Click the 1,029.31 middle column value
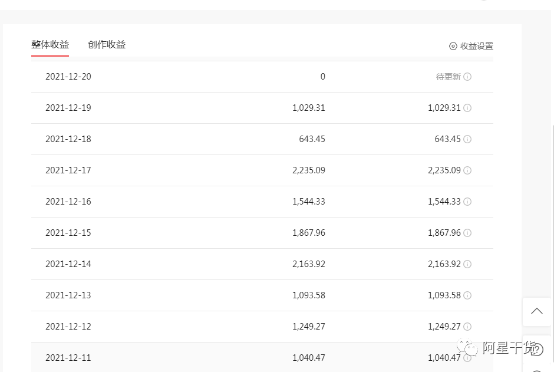This screenshot has height=372, width=554. 308,108
